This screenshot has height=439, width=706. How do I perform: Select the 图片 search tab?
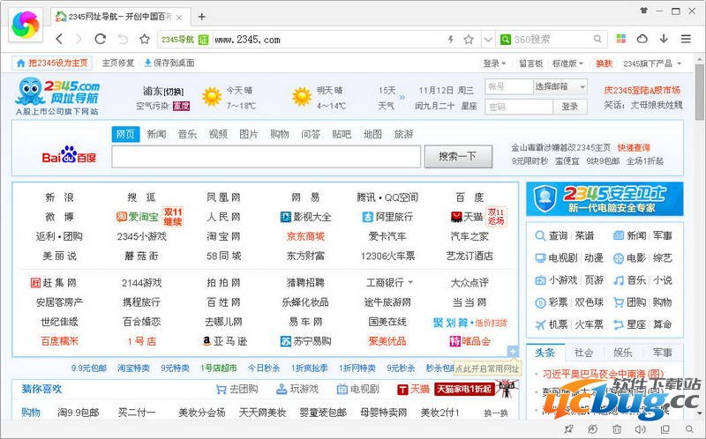(249, 134)
